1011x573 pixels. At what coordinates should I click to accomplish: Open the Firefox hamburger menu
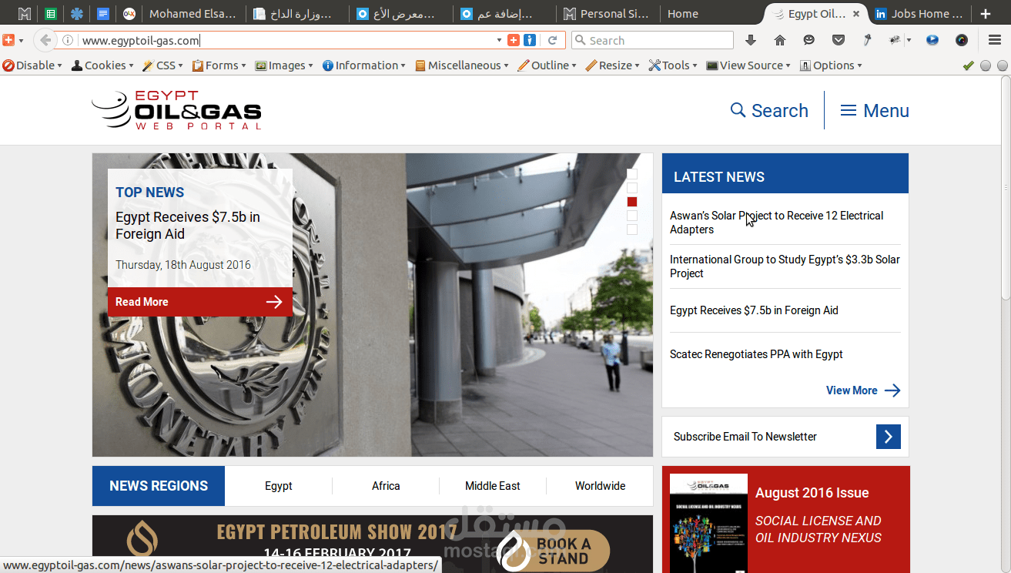click(995, 39)
